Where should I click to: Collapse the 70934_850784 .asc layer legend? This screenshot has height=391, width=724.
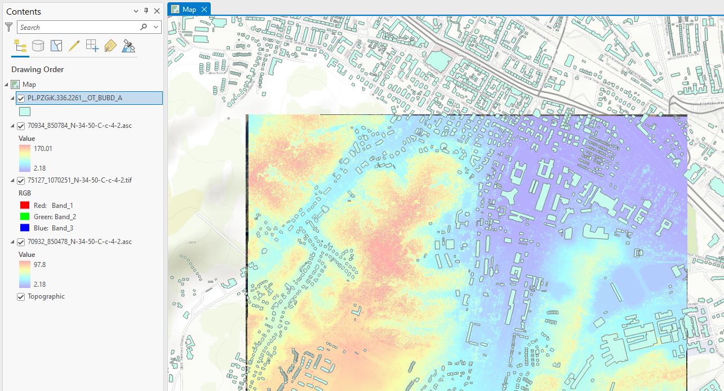click(12, 126)
